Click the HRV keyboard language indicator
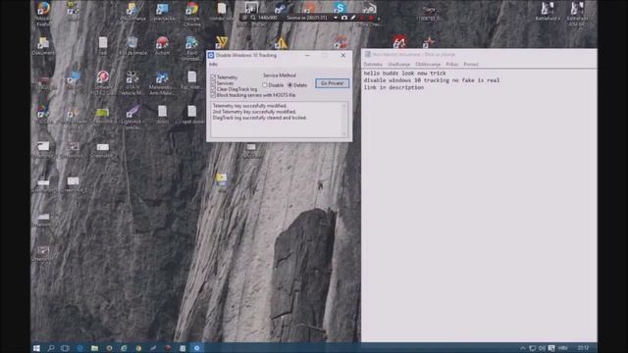This screenshot has width=628, height=353. (563, 348)
